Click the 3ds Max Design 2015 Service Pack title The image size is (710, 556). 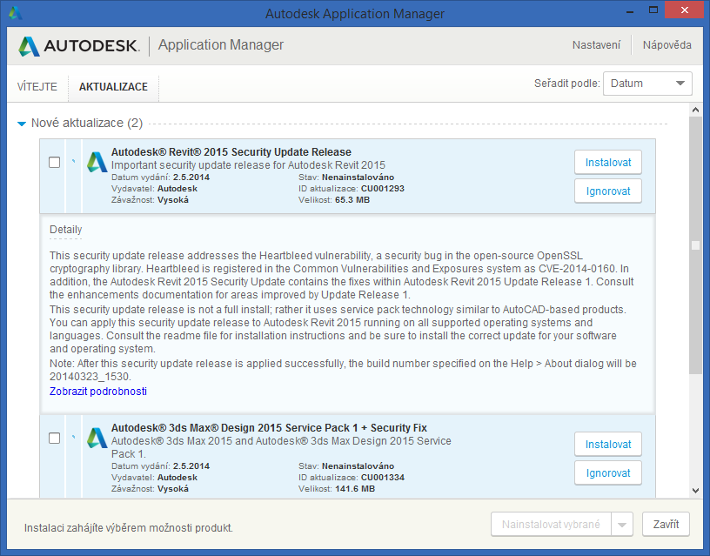click(x=269, y=428)
